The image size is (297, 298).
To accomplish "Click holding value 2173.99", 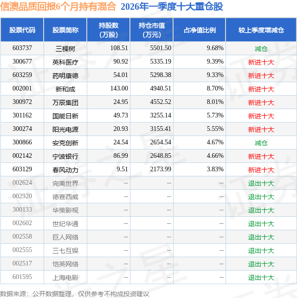I will pos(161,169).
